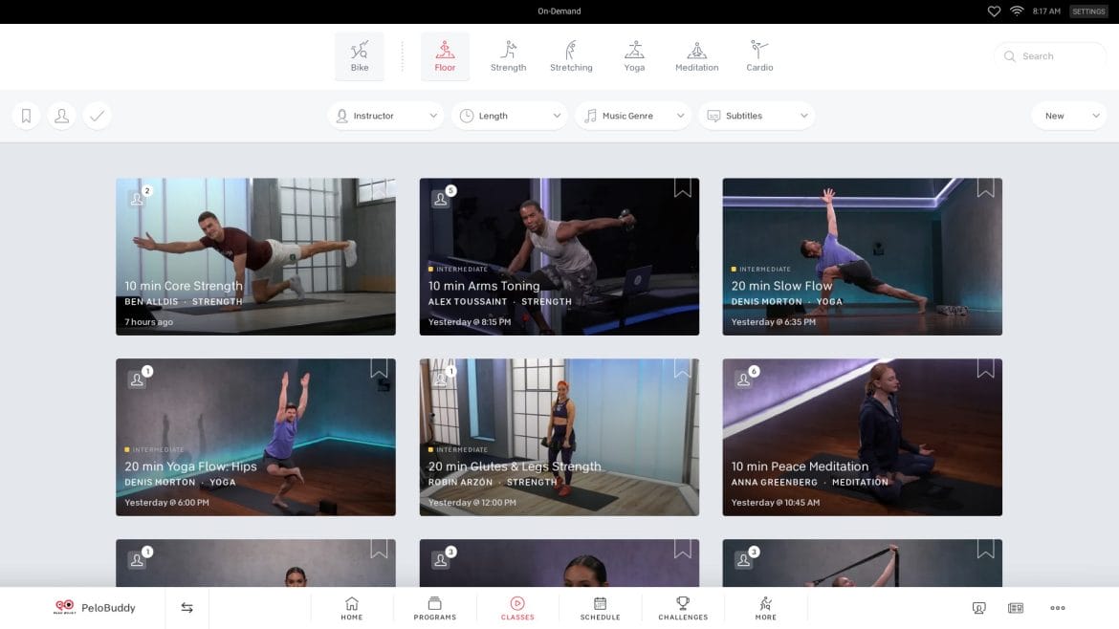The width and height of the screenshot is (1119, 629).
Task: Open the news feed icon in bottom bar
Action: tap(1016, 608)
